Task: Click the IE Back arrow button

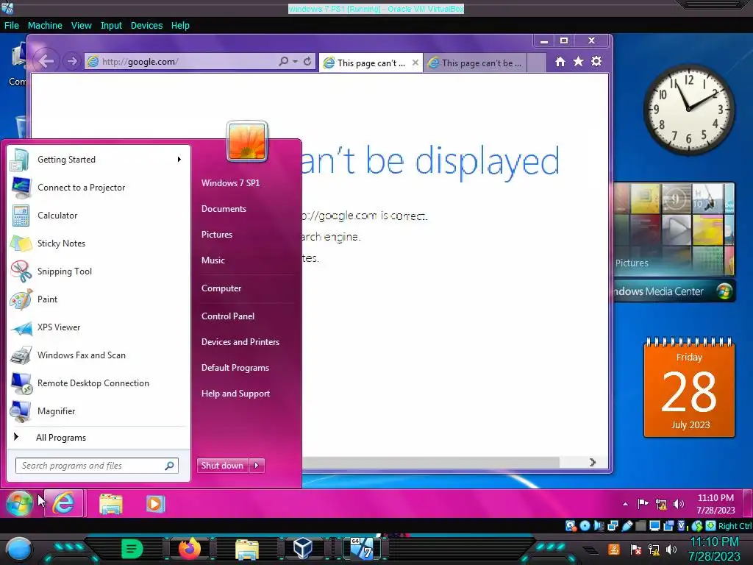Action: (x=46, y=62)
